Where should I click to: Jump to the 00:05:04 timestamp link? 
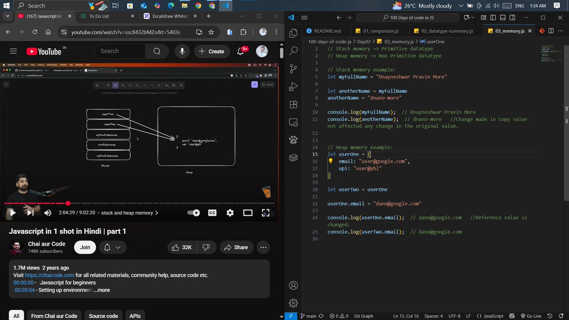[25, 290]
